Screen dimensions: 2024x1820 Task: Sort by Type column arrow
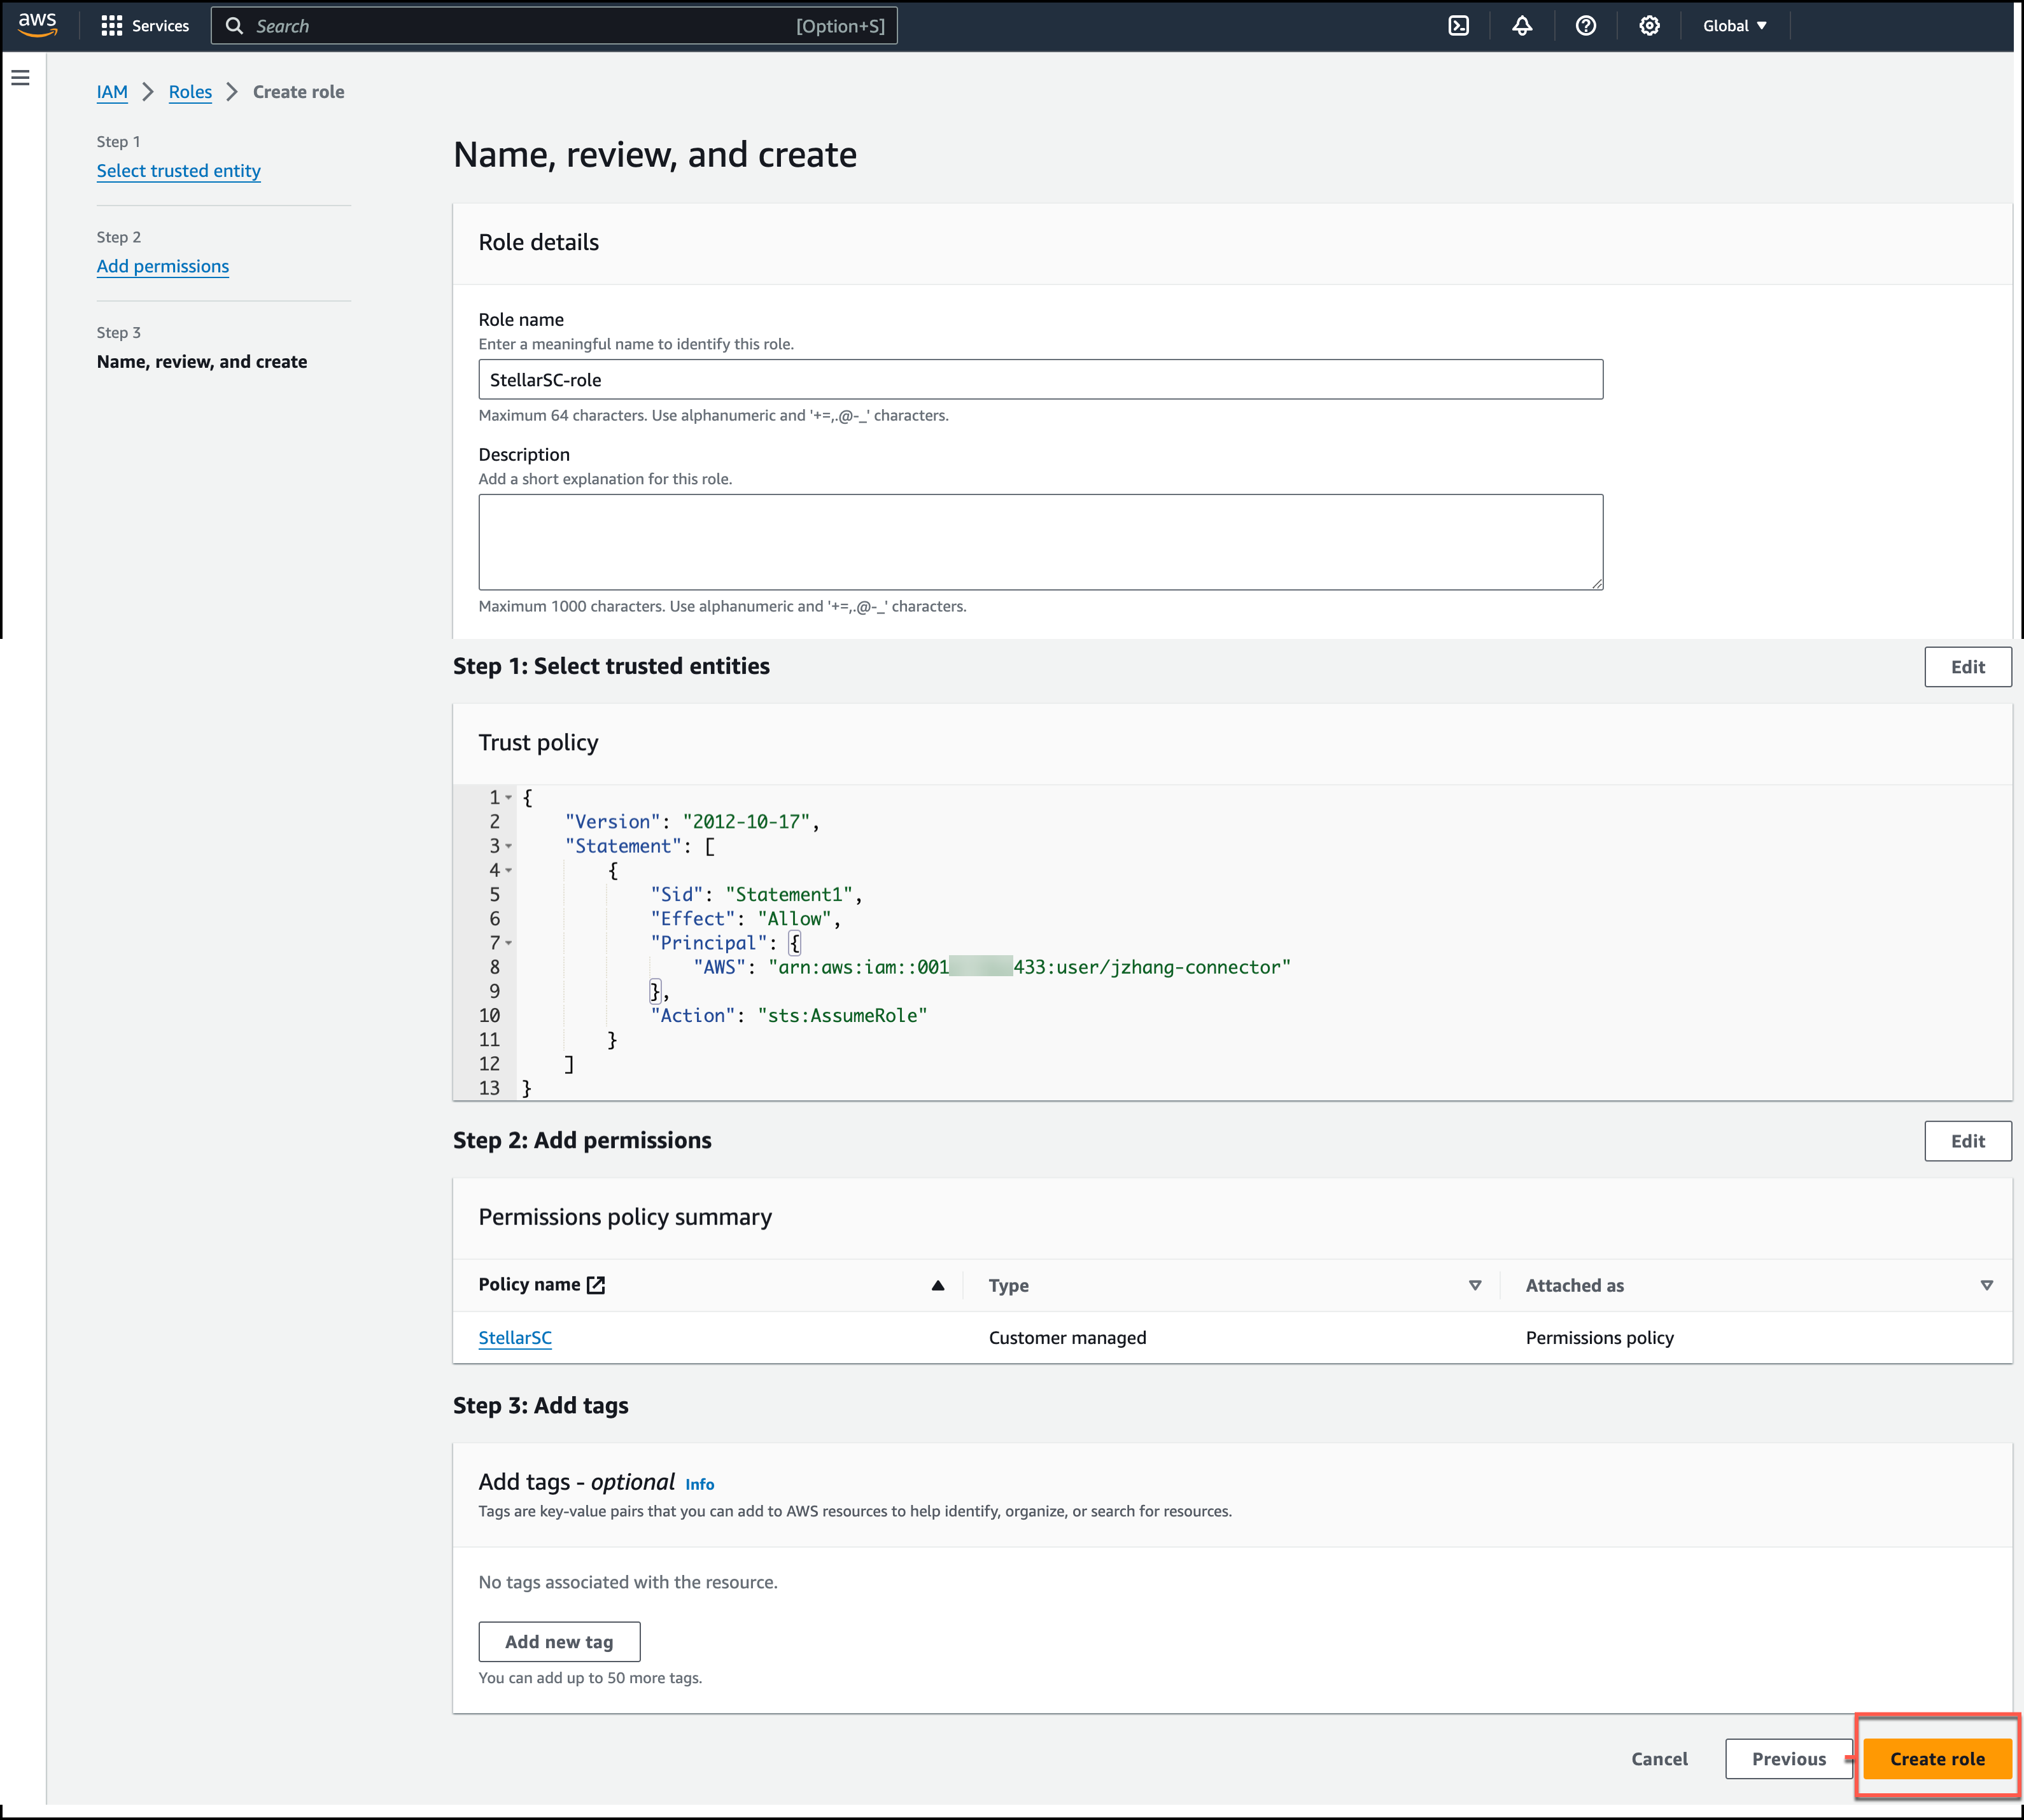click(1474, 1285)
